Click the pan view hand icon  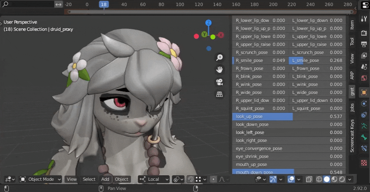point(220,70)
